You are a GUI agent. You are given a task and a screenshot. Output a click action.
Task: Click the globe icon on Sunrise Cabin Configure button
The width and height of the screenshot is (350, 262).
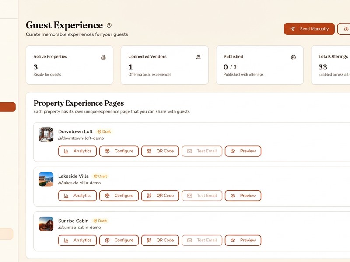tap(107, 240)
